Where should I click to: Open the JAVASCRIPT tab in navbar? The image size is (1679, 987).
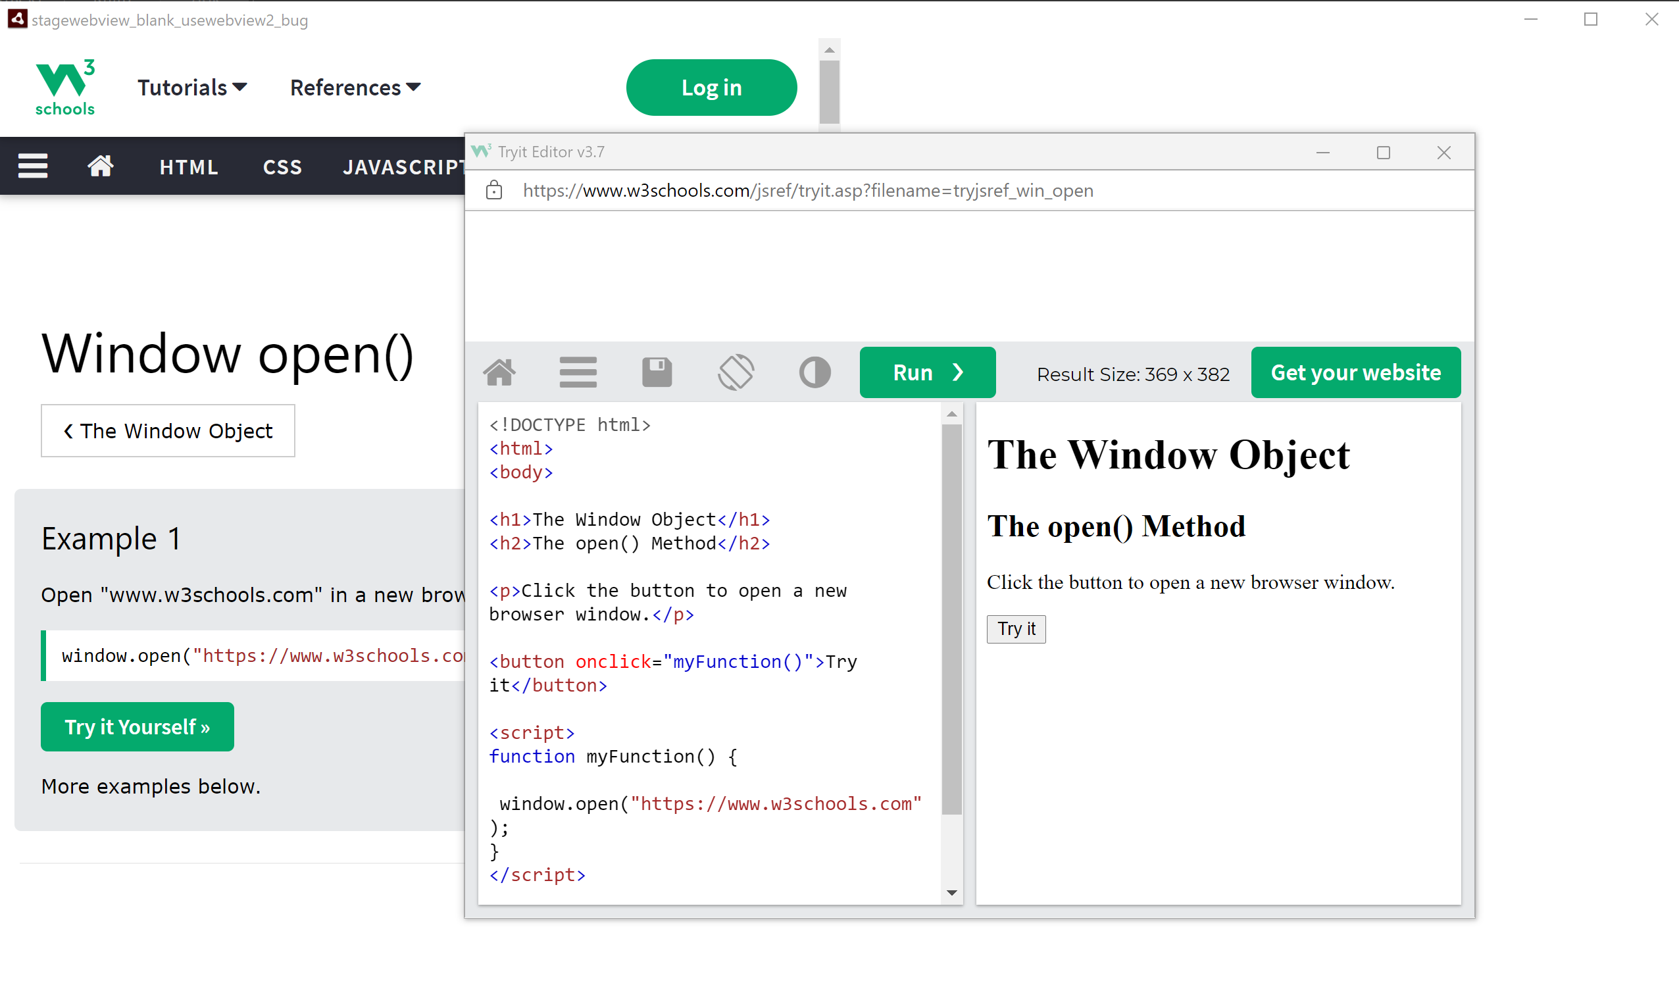coord(403,166)
